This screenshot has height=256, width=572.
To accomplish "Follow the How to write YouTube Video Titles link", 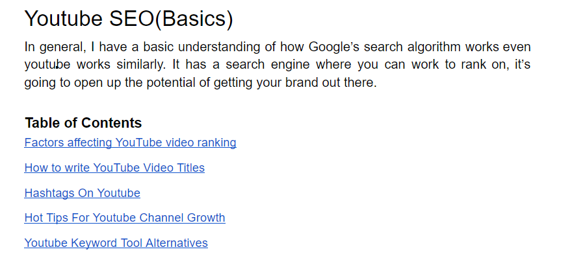I will click(x=114, y=168).
